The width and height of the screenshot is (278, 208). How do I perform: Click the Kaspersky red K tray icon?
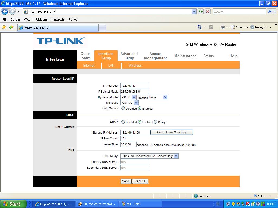click(x=248, y=204)
